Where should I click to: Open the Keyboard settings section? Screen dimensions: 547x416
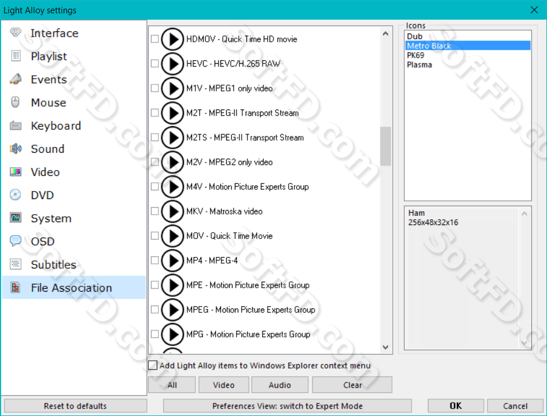coord(74,126)
